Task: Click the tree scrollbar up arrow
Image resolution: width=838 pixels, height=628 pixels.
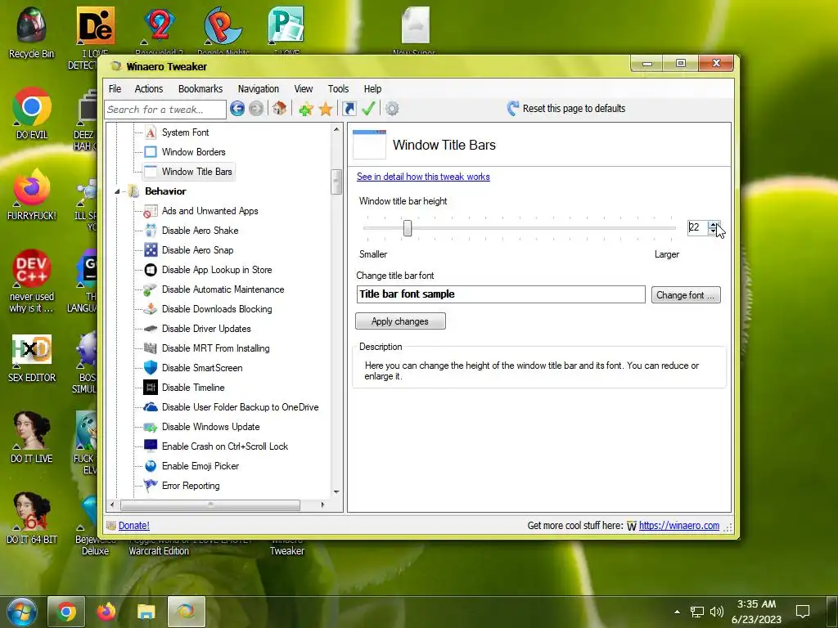Action: pyautogui.click(x=336, y=129)
